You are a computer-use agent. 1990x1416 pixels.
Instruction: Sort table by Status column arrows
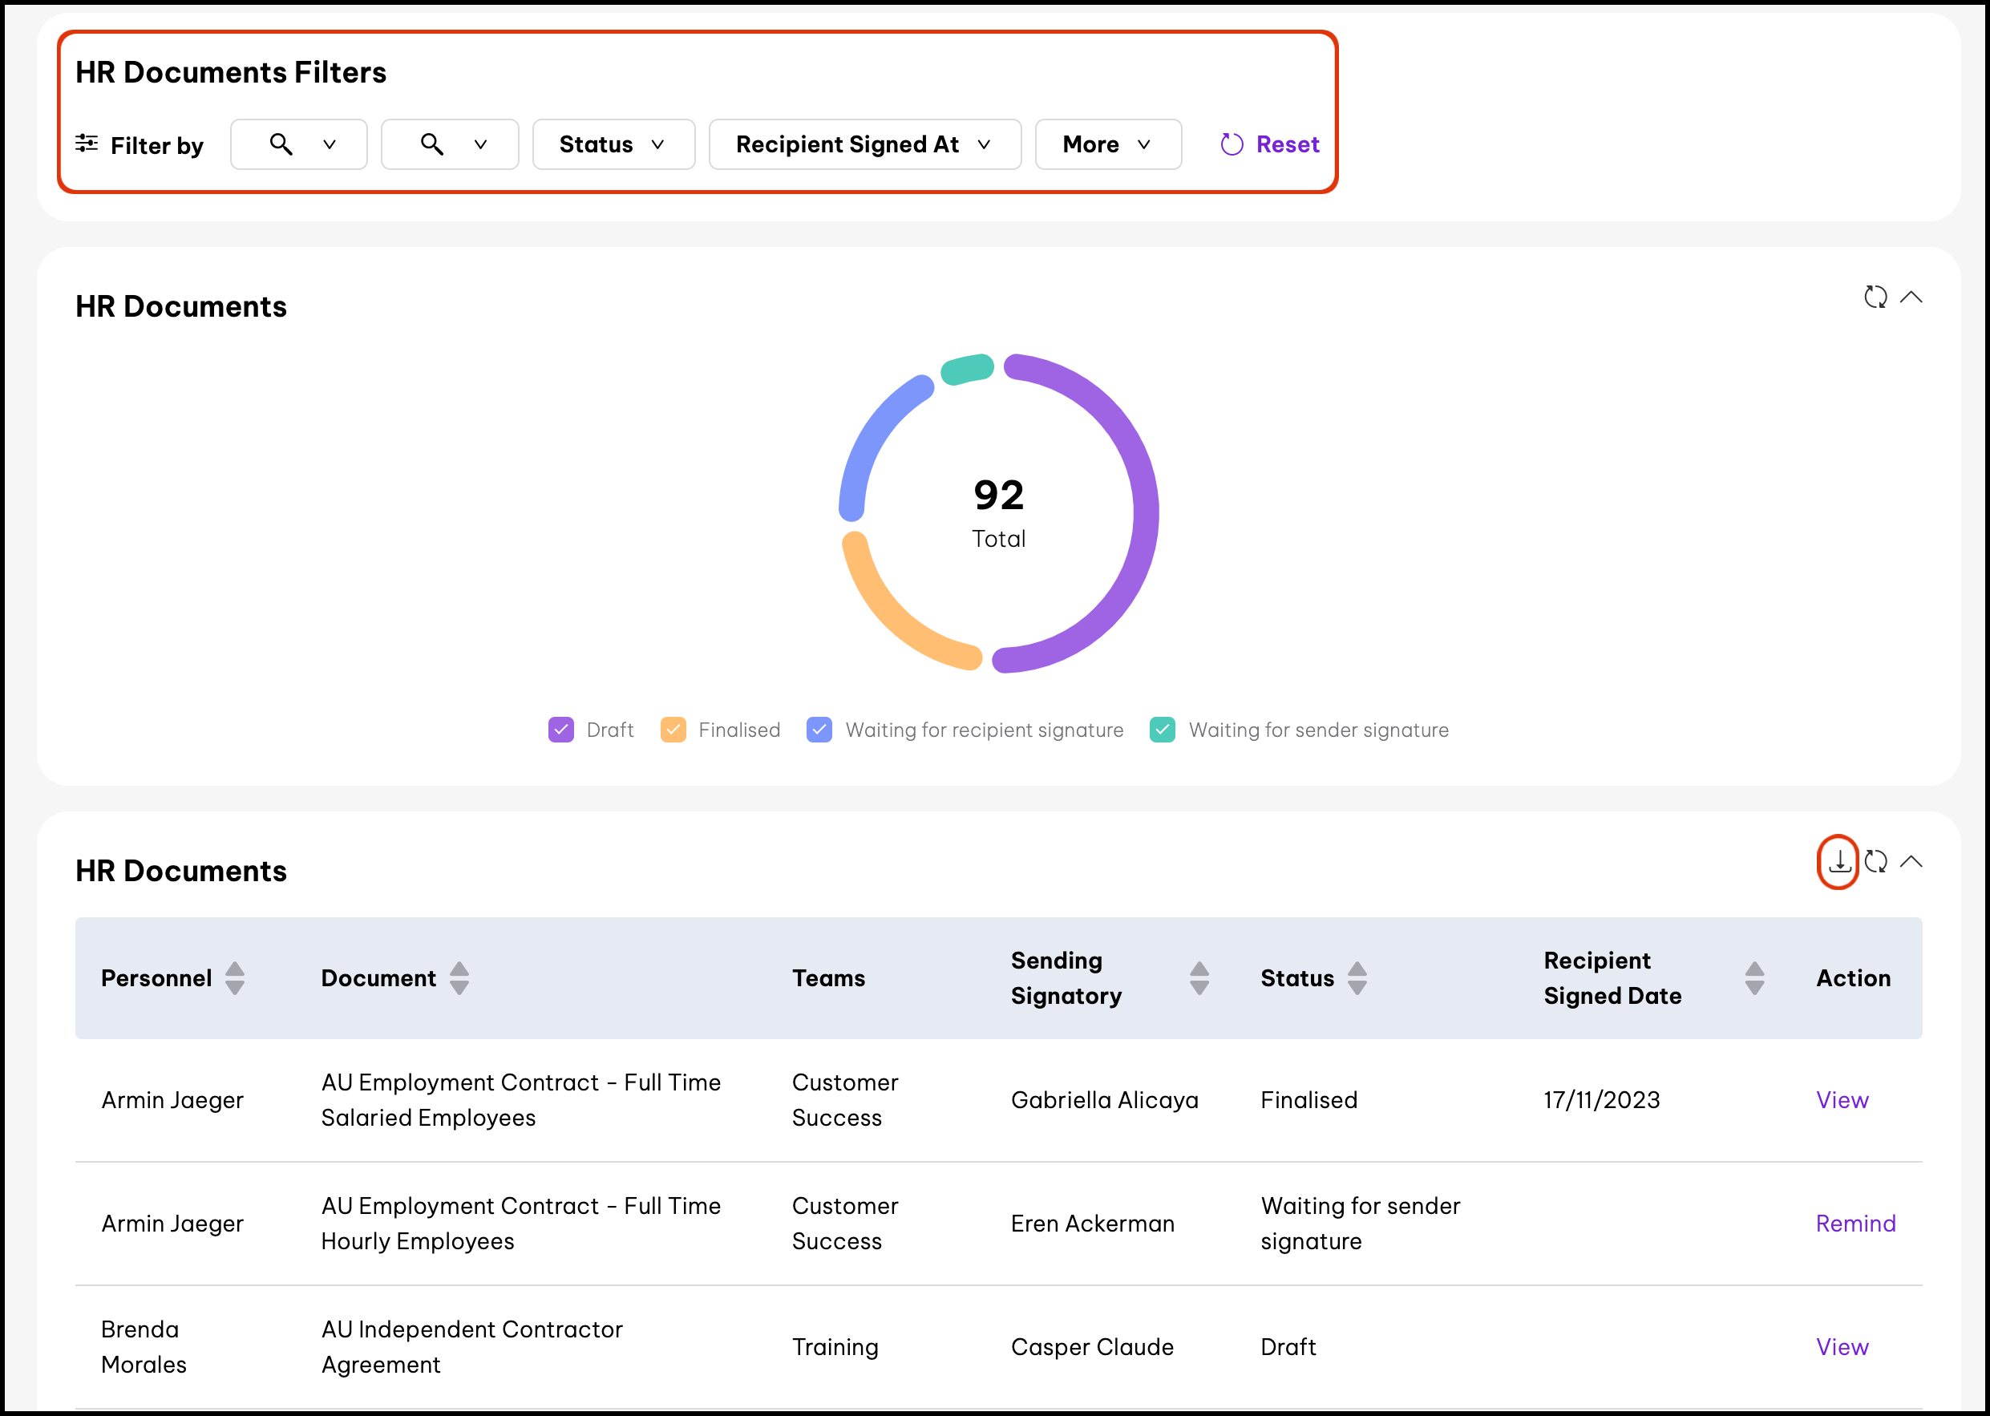pos(1357,978)
